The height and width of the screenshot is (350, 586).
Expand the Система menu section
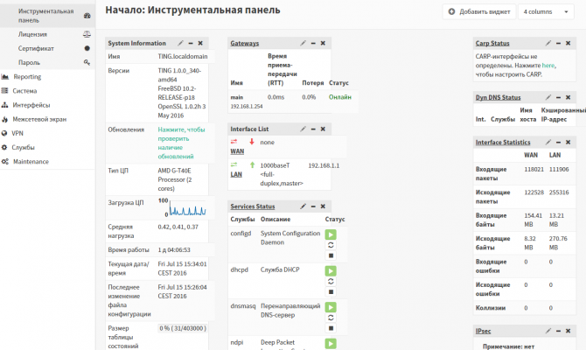coord(24,90)
